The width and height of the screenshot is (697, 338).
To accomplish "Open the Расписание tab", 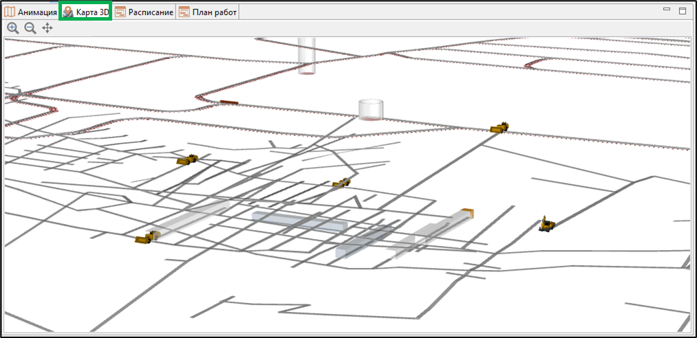I will [144, 12].
